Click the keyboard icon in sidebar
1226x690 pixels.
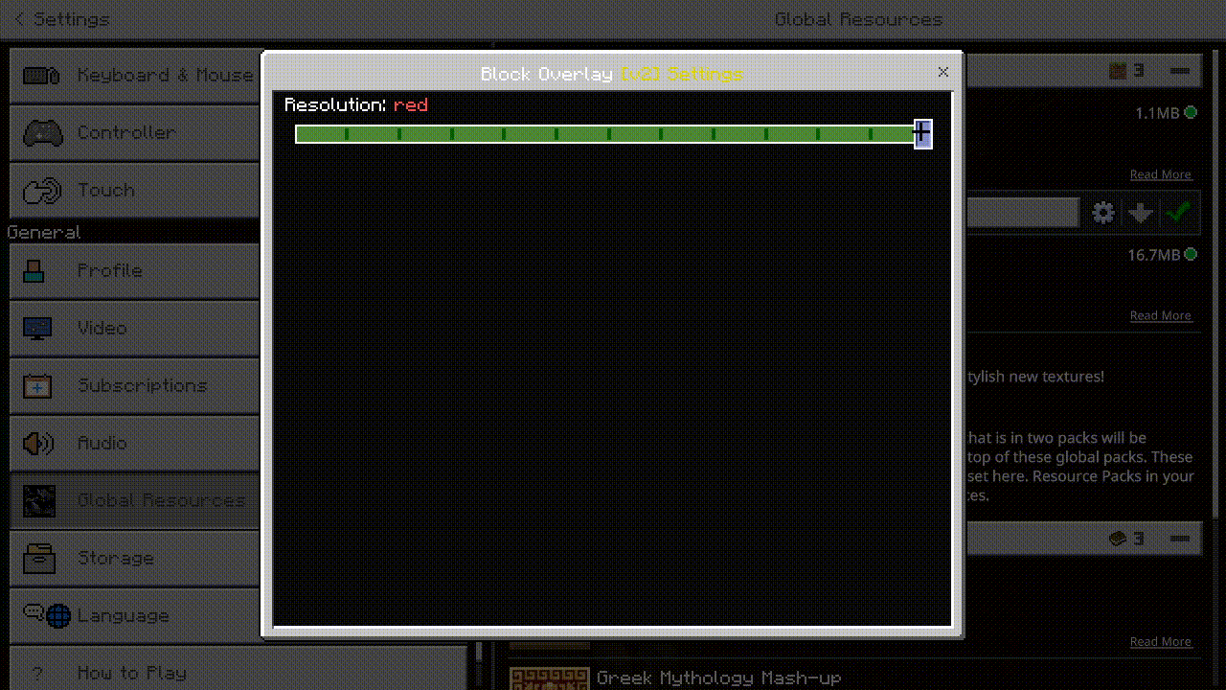point(41,76)
